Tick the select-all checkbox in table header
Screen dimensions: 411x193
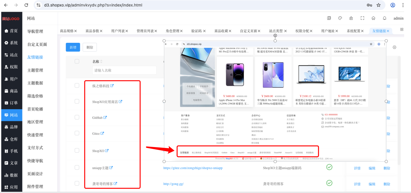[77, 61]
